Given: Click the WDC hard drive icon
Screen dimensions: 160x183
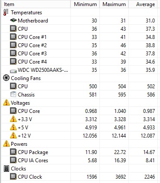Looking at the screenshot, I should coord(13,71).
